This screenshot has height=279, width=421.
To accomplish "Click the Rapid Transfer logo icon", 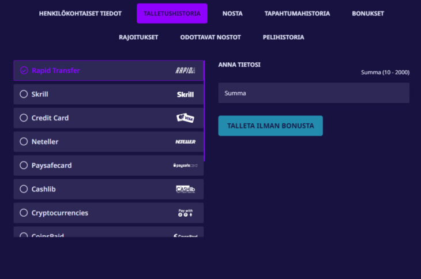I will tap(185, 70).
